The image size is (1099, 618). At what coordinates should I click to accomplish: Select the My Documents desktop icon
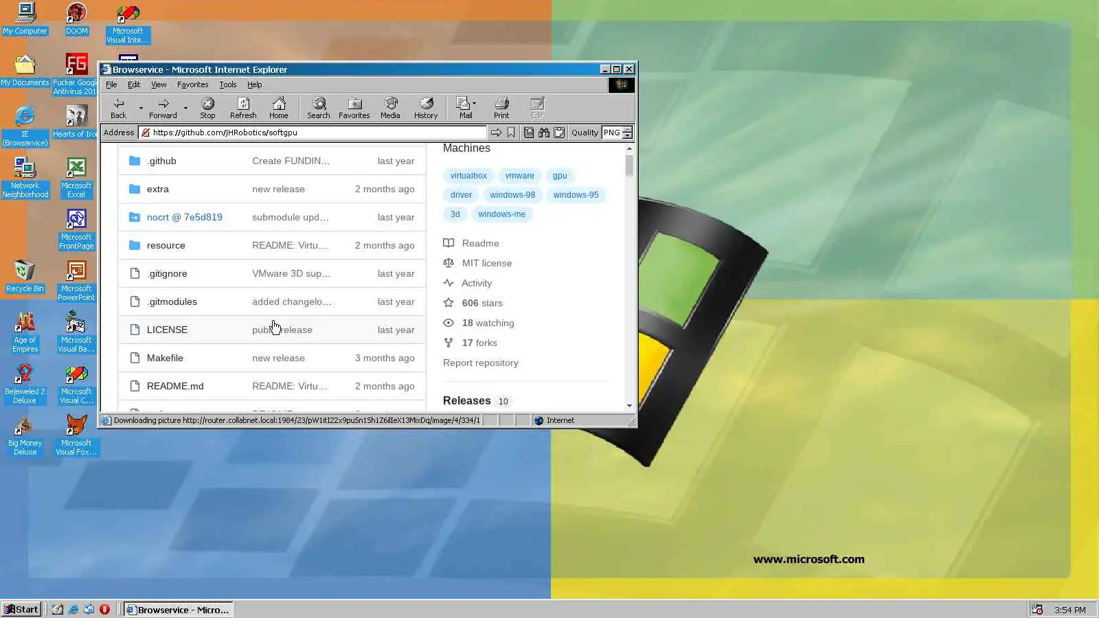[x=25, y=71]
